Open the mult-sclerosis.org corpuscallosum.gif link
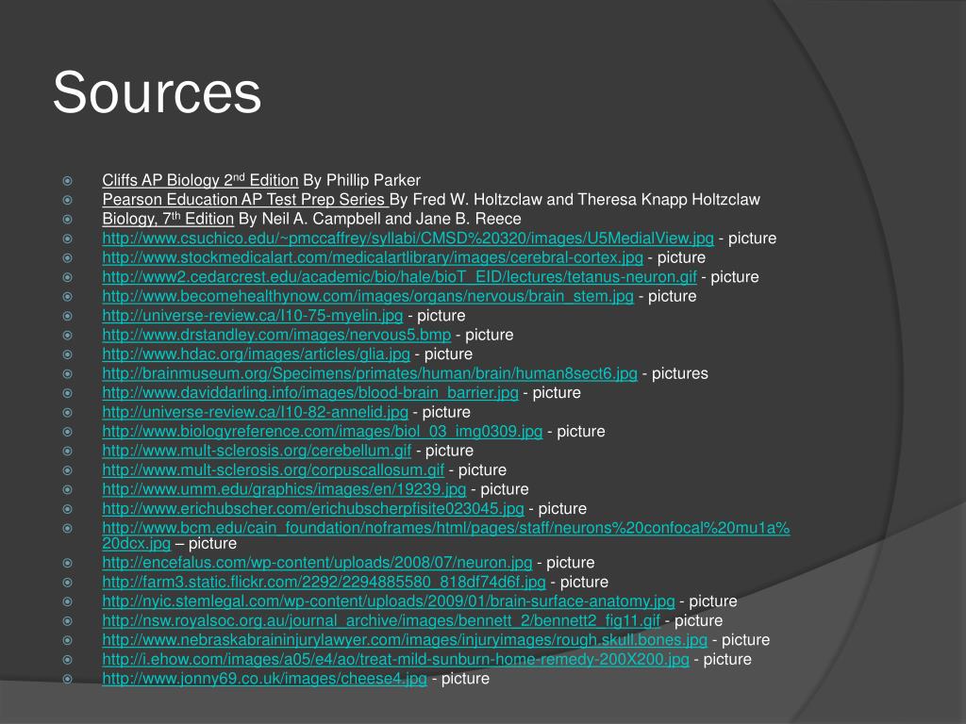This screenshot has width=966, height=724. pyautogui.click(x=273, y=469)
